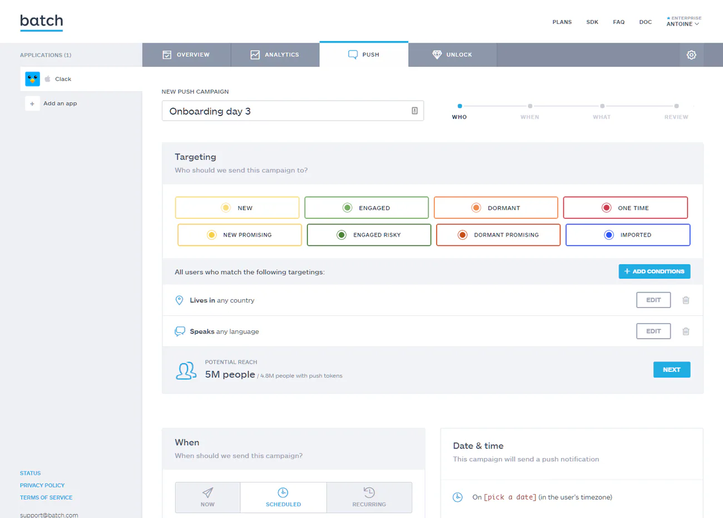Click the NEXT button
The width and height of the screenshot is (723, 518).
coord(672,370)
